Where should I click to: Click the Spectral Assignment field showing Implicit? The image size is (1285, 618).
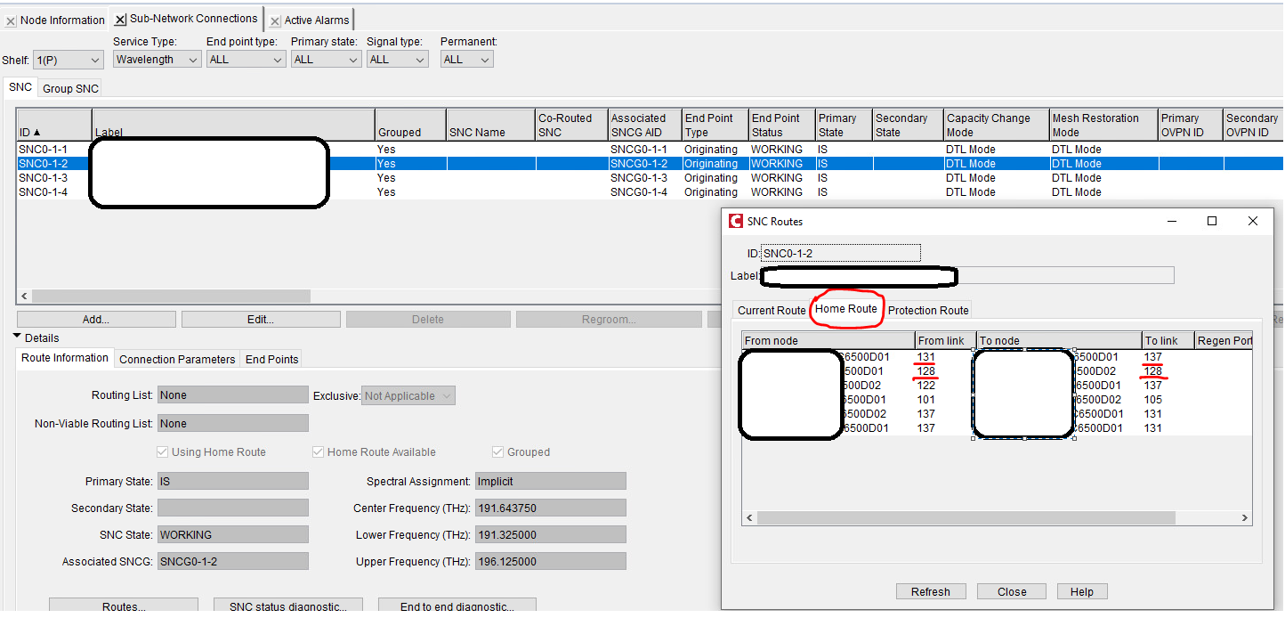tap(551, 482)
